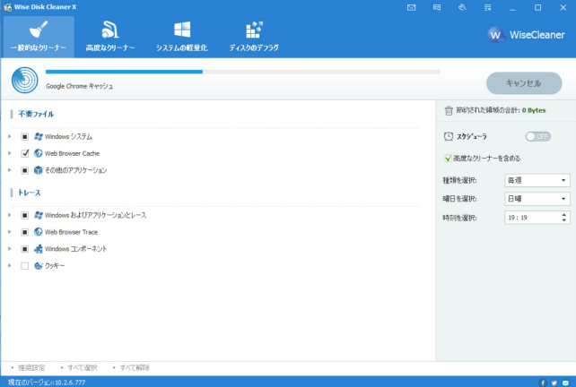Open the Twitter icon in status bar

coord(554,383)
